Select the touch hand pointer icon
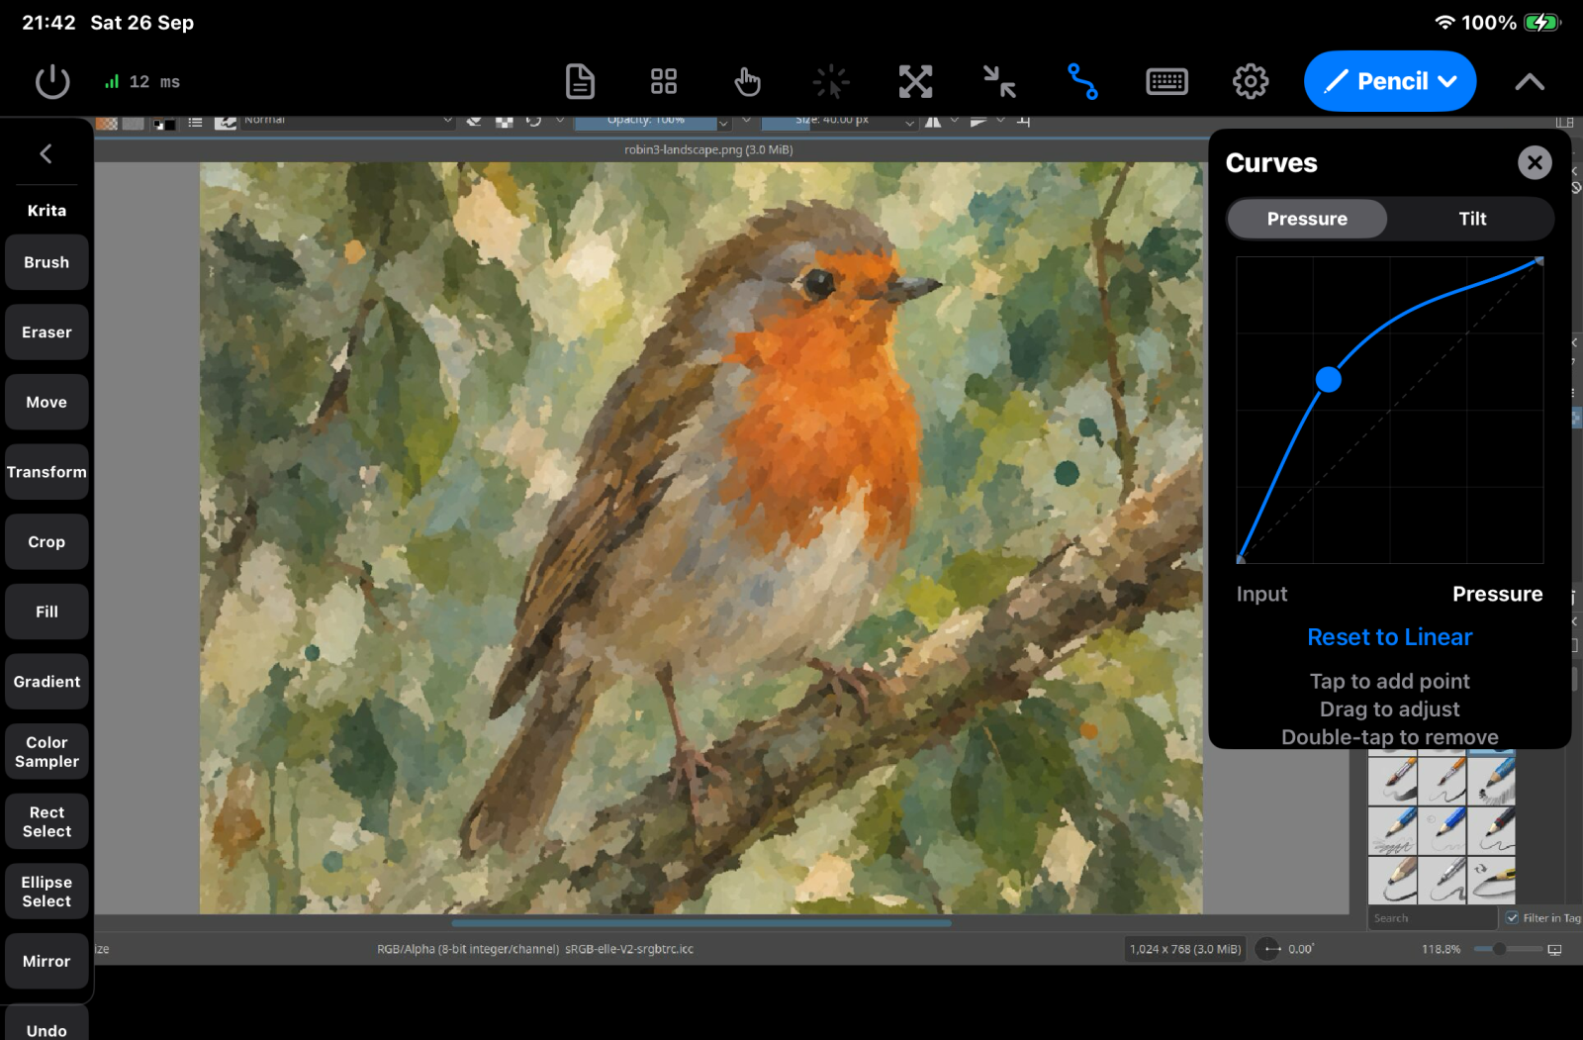 (748, 82)
